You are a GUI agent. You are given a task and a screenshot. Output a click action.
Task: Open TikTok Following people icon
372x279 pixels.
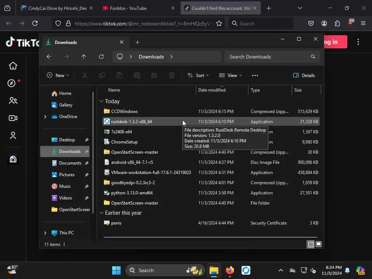(x=13, y=101)
